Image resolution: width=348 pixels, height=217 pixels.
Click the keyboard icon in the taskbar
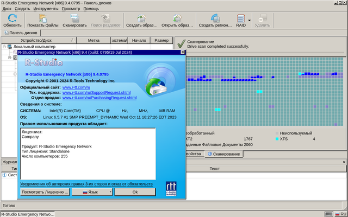pos(328,214)
